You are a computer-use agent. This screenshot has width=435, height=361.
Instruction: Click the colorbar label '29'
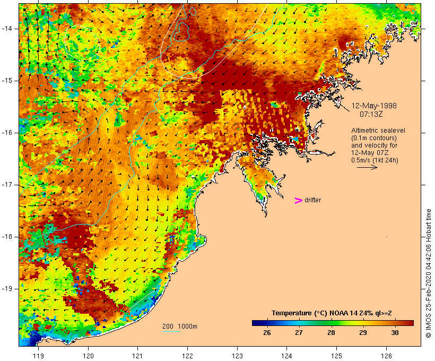point(363,332)
